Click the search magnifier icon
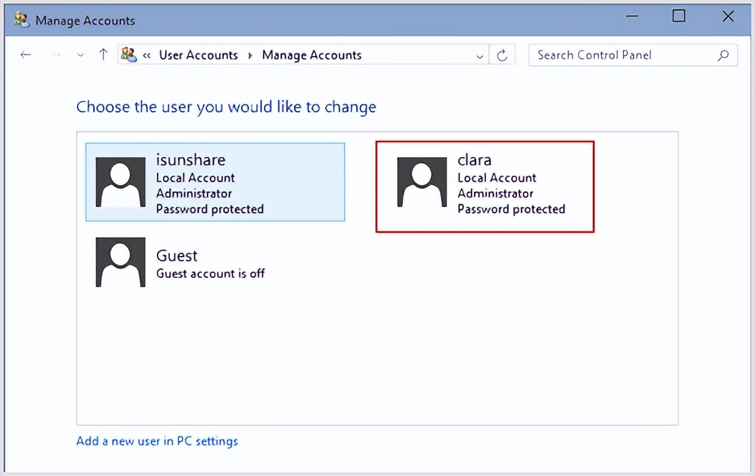Image resolution: width=755 pixels, height=476 pixels. coord(723,55)
